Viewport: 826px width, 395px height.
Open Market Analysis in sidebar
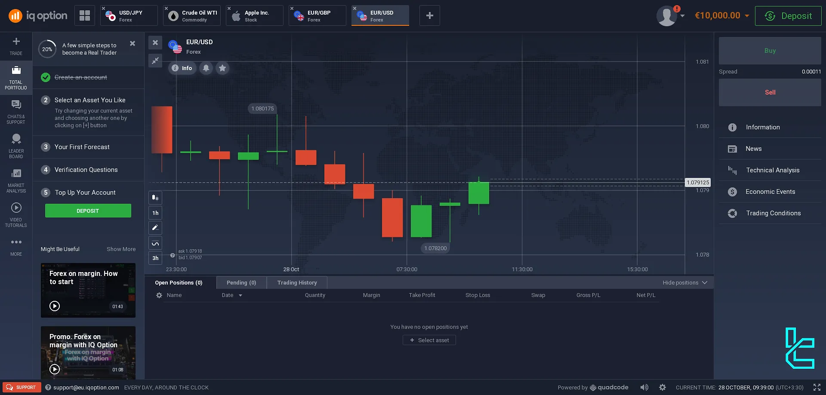16,181
